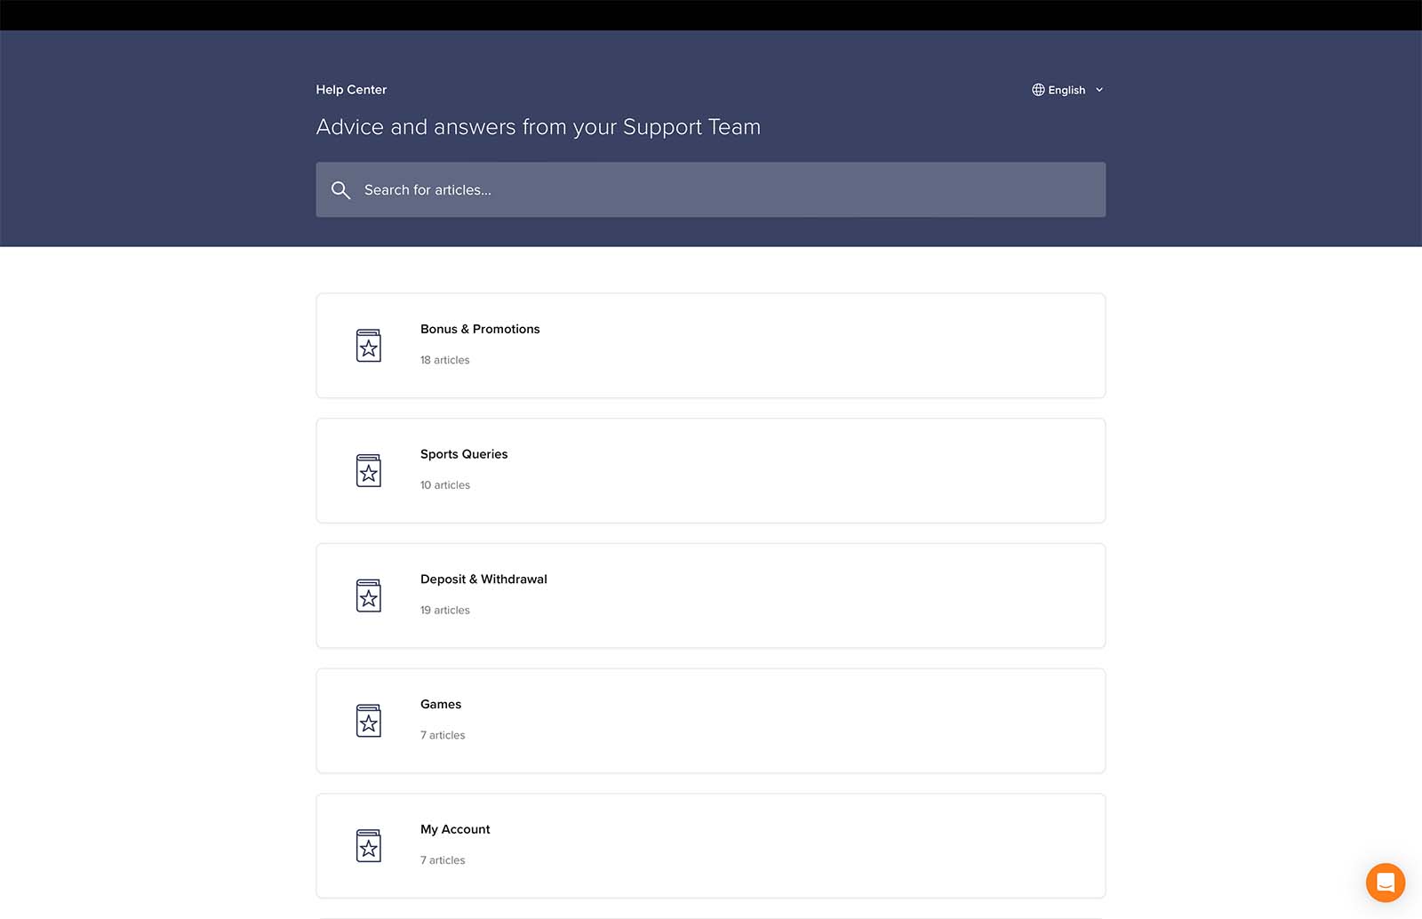Click the My Account book icon

pos(368,846)
